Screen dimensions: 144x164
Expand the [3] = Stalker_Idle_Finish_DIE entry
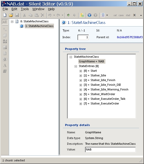click(81, 85)
